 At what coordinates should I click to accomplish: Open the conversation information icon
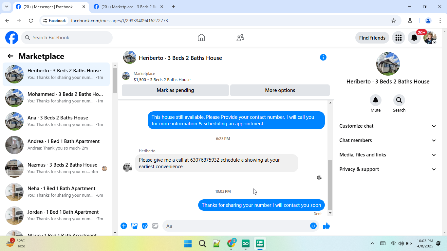click(x=323, y=58)
